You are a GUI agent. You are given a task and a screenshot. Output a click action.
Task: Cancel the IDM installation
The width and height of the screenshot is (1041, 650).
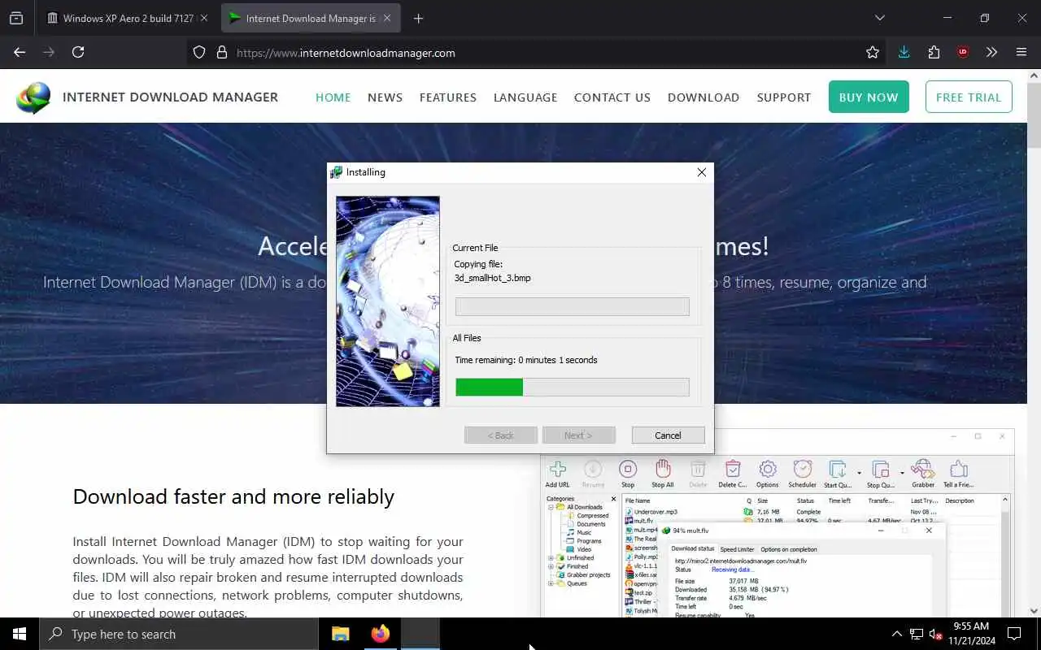[668, 435]
